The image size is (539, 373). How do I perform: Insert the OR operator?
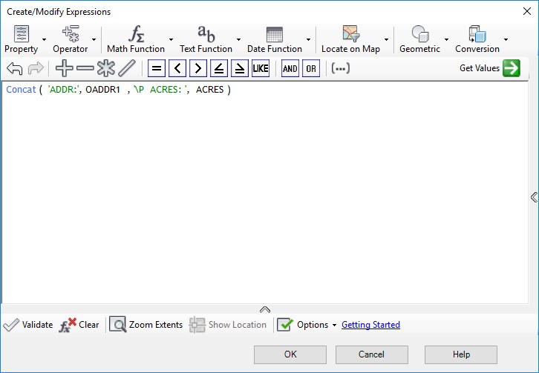pos(311,68)
